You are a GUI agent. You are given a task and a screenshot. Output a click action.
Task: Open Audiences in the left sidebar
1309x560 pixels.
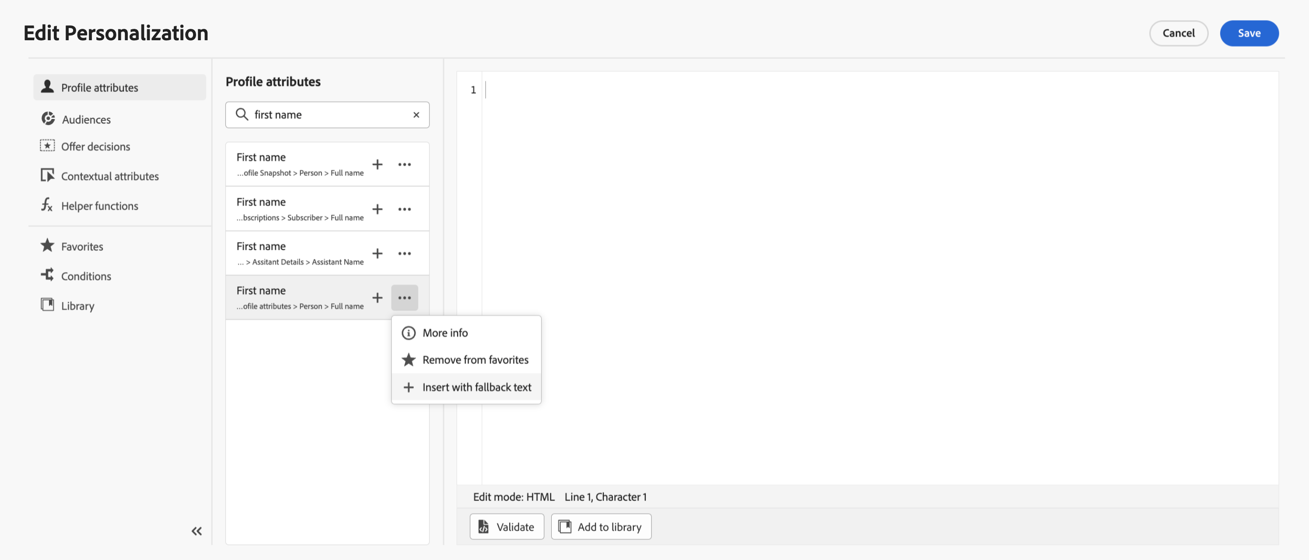[86, 119]
